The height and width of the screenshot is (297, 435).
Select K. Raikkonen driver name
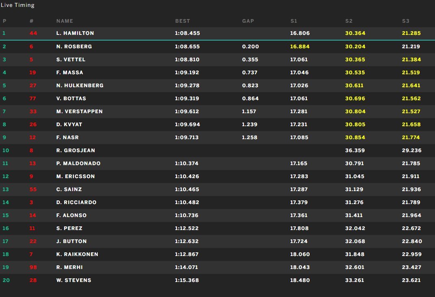tap(77, 254)
